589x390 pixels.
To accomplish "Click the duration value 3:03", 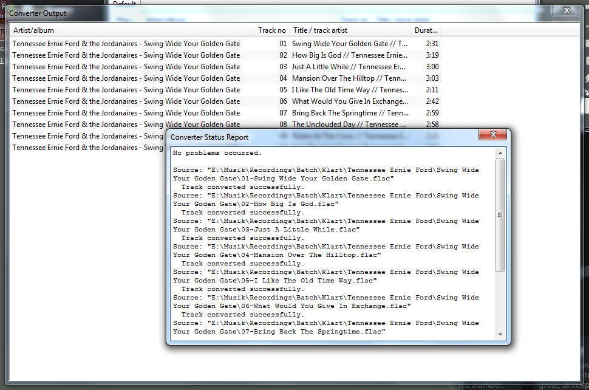I will pyautogui.click(x=432, y=78).
